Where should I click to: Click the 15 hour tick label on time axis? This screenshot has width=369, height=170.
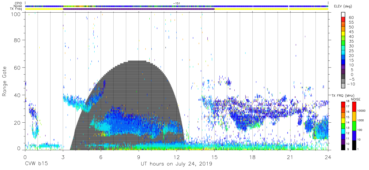pos(215,157)
